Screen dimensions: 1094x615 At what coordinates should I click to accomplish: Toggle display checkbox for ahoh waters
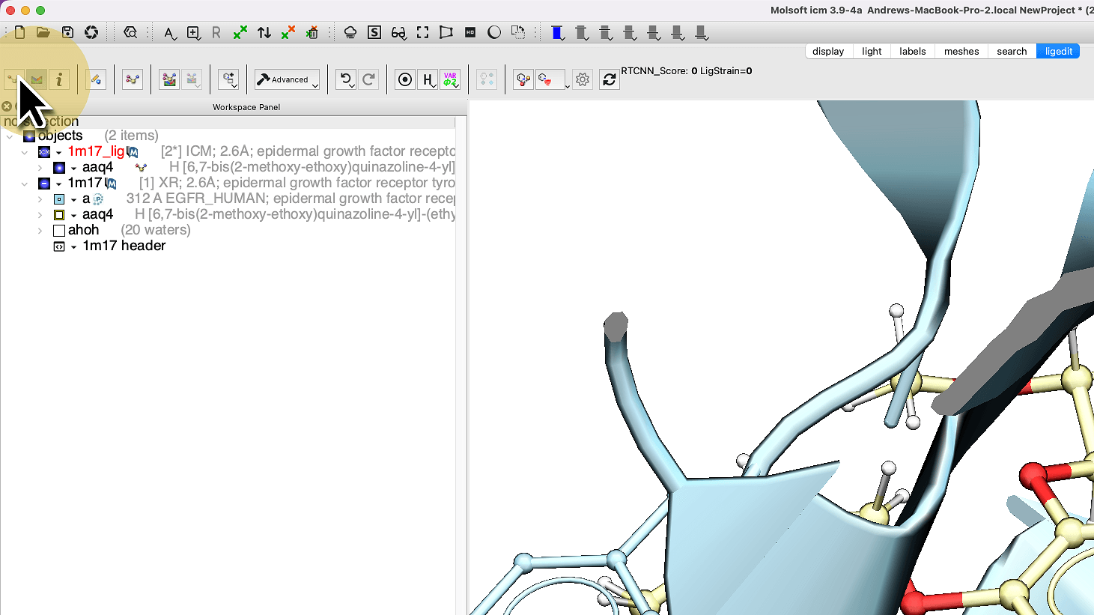pos(59,231)
